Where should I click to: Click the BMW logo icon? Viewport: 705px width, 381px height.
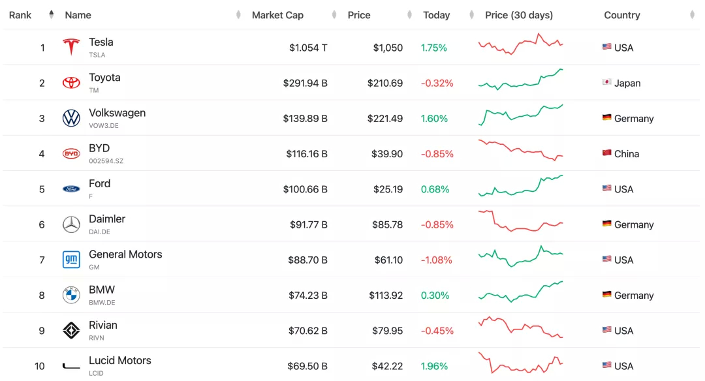point(71,295)
